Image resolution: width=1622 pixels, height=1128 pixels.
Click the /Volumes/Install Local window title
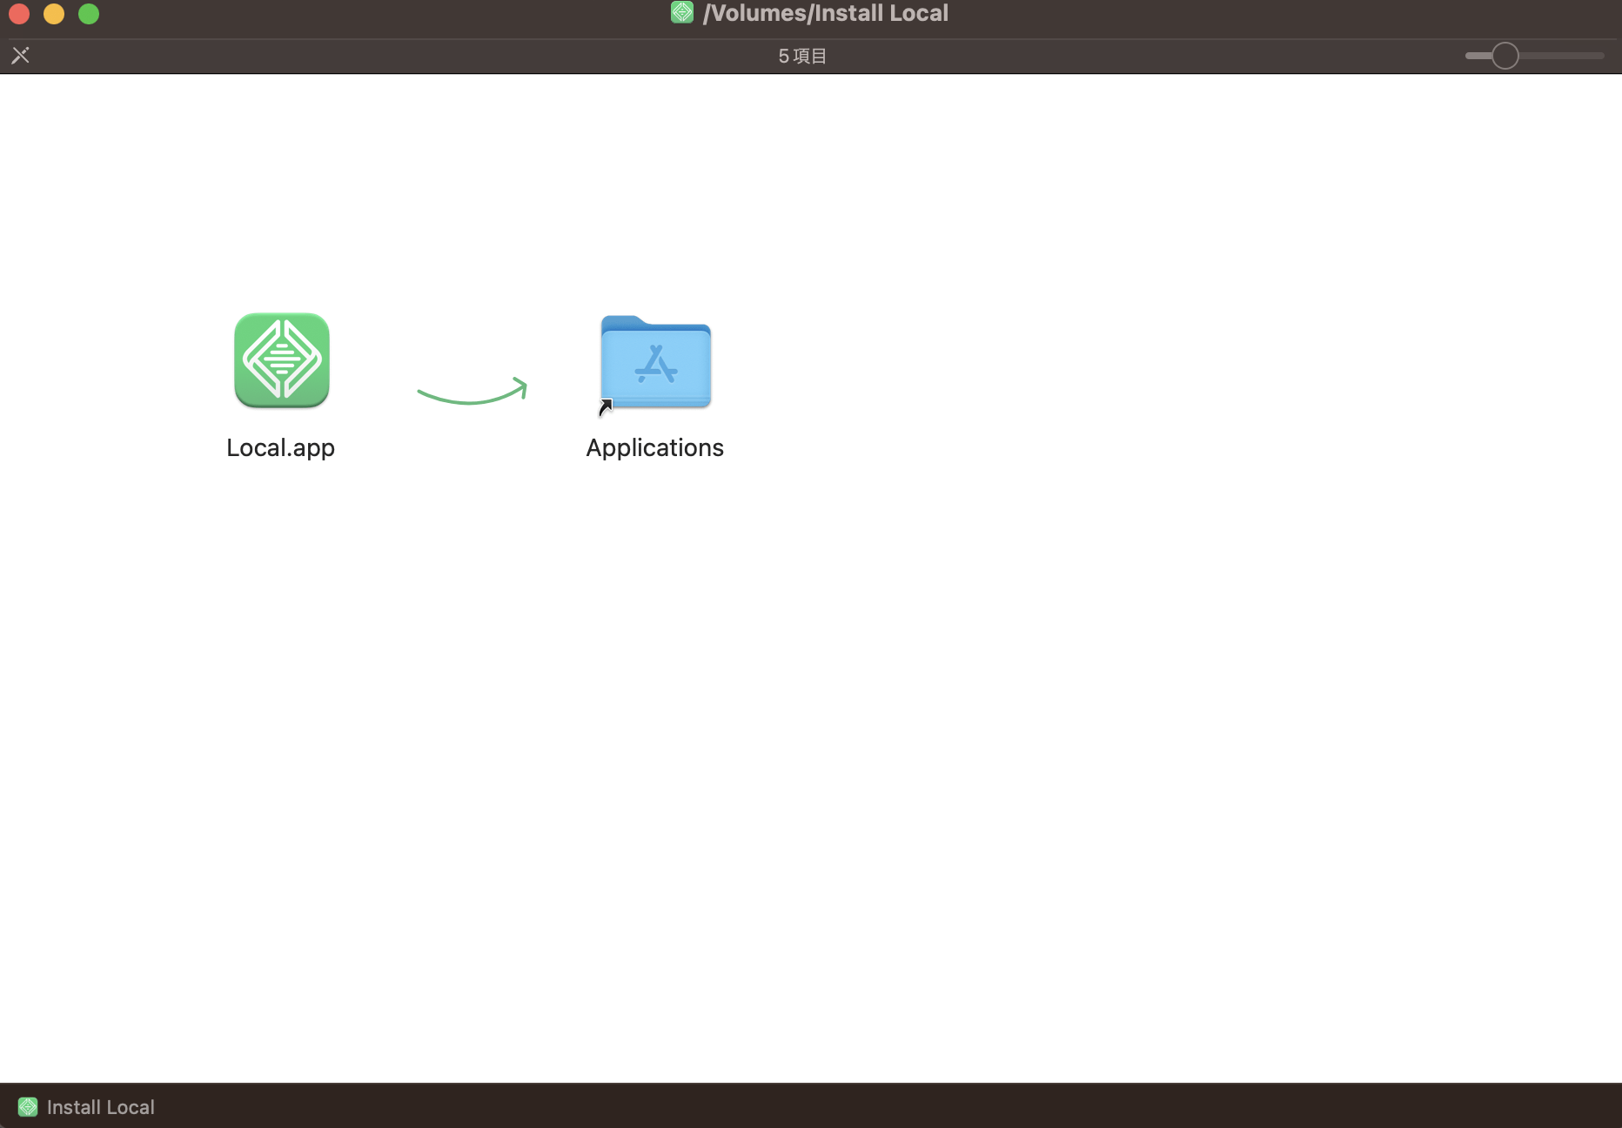[825, 13]
